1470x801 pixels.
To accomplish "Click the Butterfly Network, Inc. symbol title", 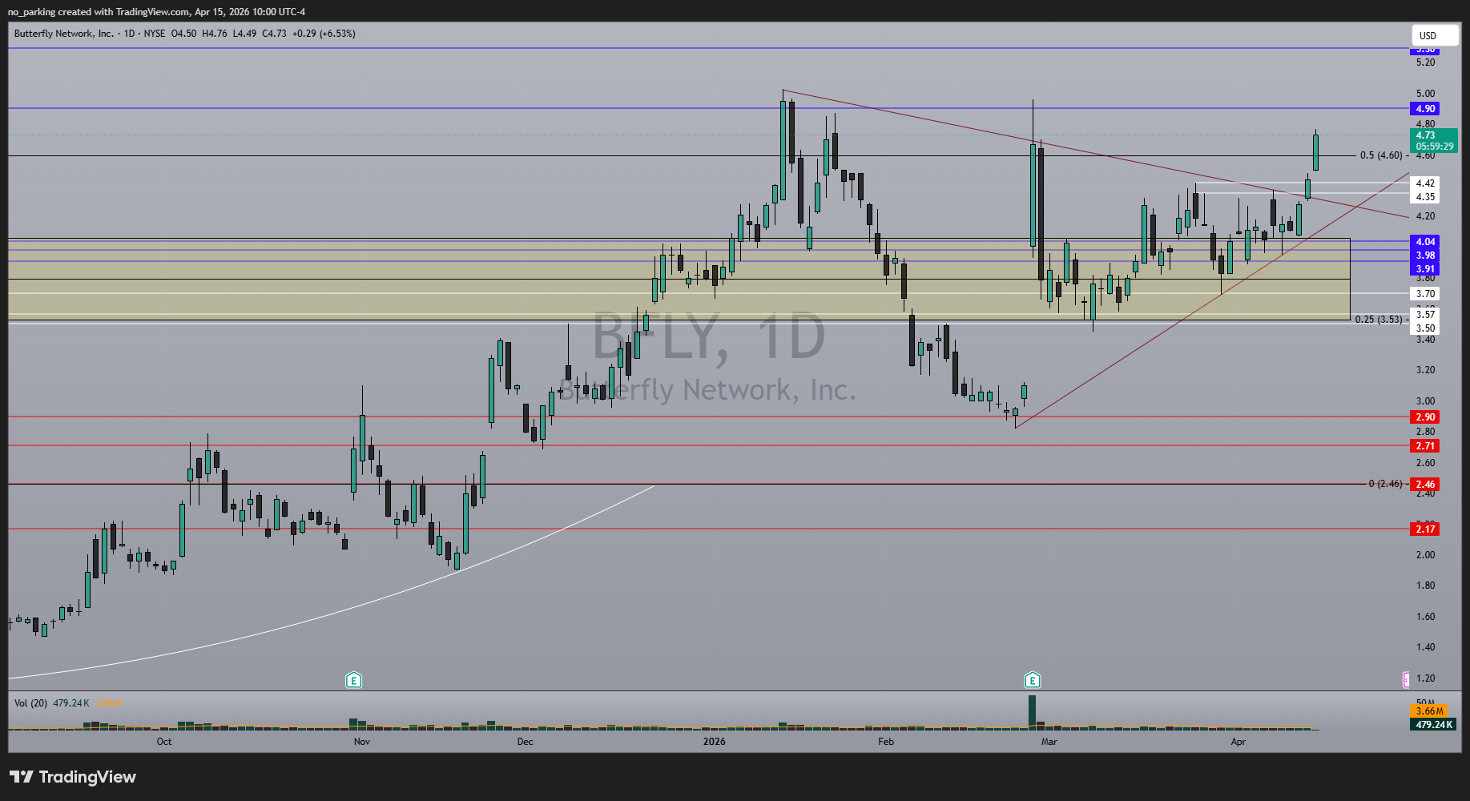I will click(x=64, y=34).
